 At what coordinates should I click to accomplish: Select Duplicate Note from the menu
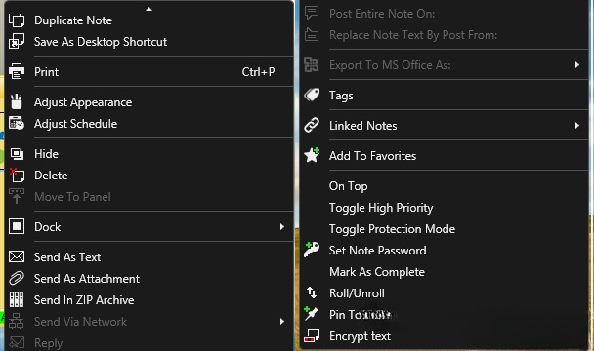pos(149,20)
